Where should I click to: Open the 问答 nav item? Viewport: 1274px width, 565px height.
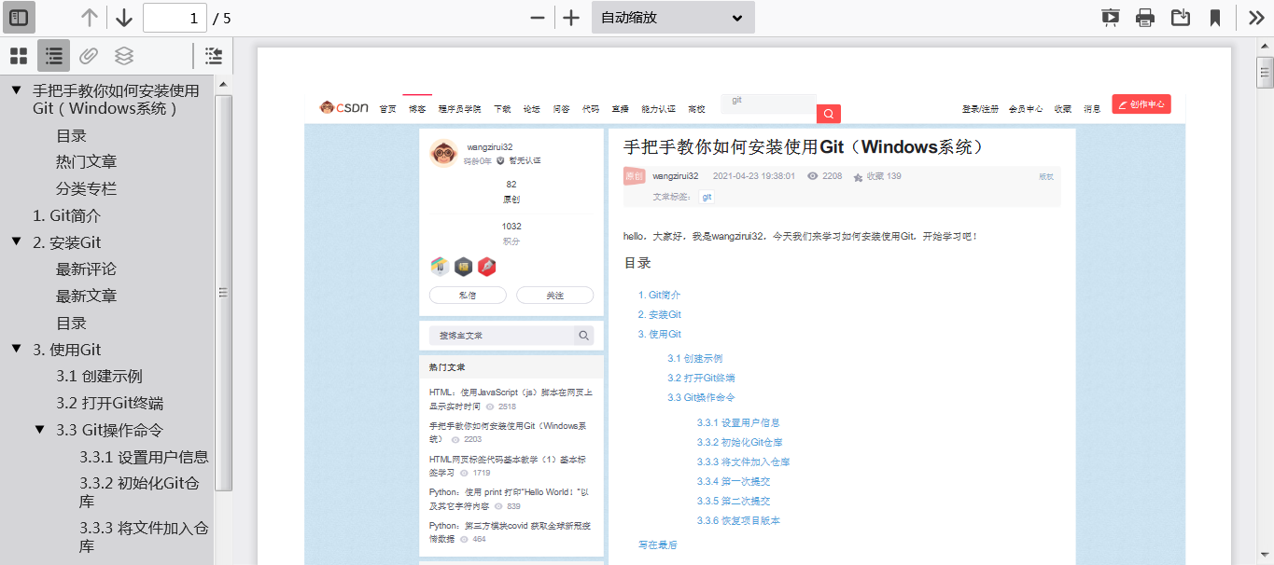pos(561,109)
